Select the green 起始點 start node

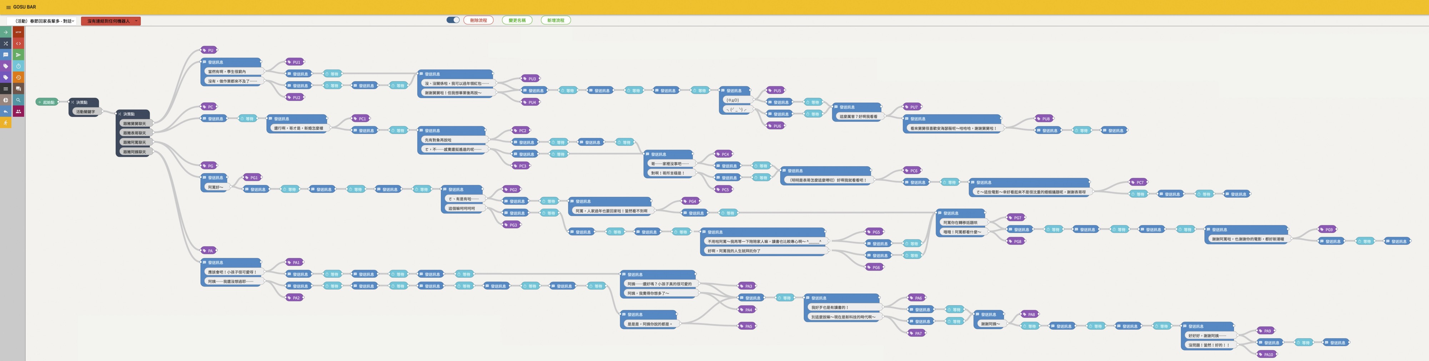click(x=47, y=102)
